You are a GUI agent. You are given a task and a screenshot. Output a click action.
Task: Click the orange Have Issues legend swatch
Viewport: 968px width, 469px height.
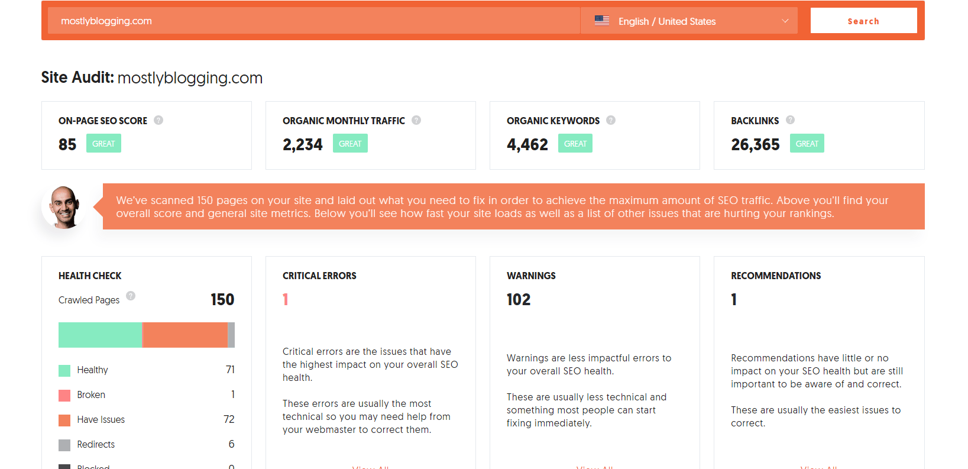[64, 421]
